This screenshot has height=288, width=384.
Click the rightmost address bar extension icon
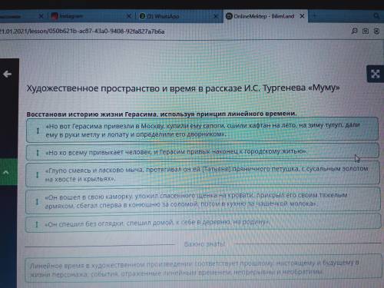(376, 31)
